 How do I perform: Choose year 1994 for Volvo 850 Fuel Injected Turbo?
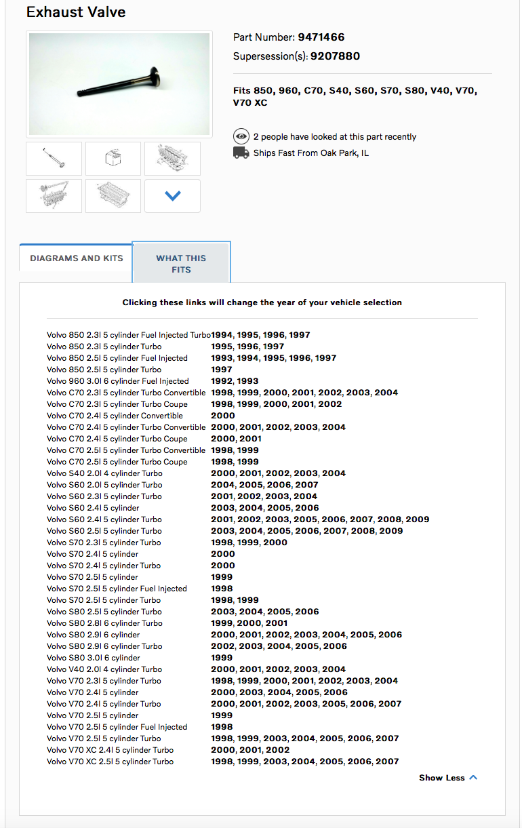[222, 335]
